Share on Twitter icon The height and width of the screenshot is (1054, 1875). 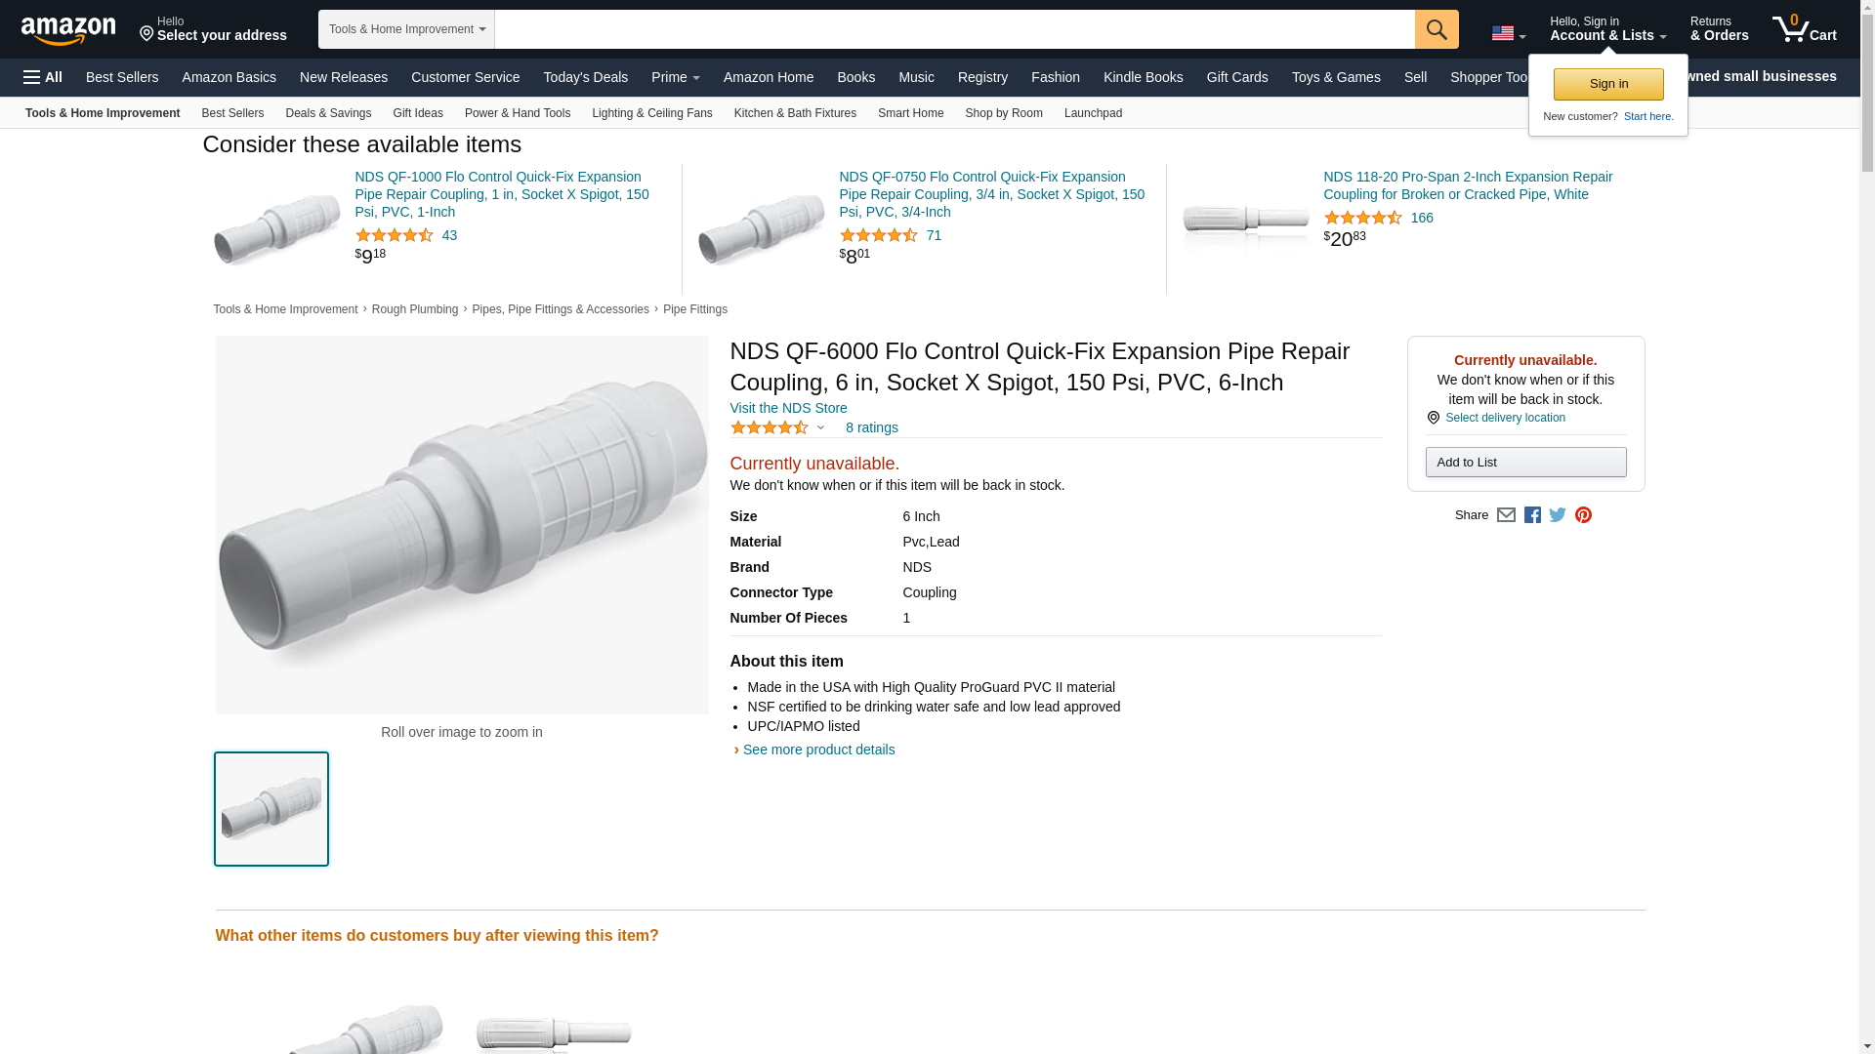1558,515
